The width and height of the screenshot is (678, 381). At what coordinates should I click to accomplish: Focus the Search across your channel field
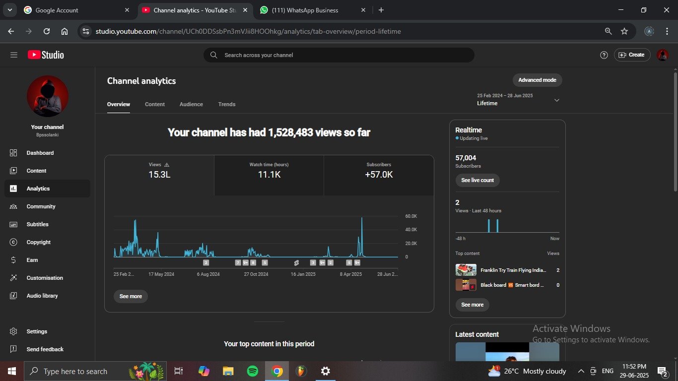pyautogui.click(x=339, y=55)
